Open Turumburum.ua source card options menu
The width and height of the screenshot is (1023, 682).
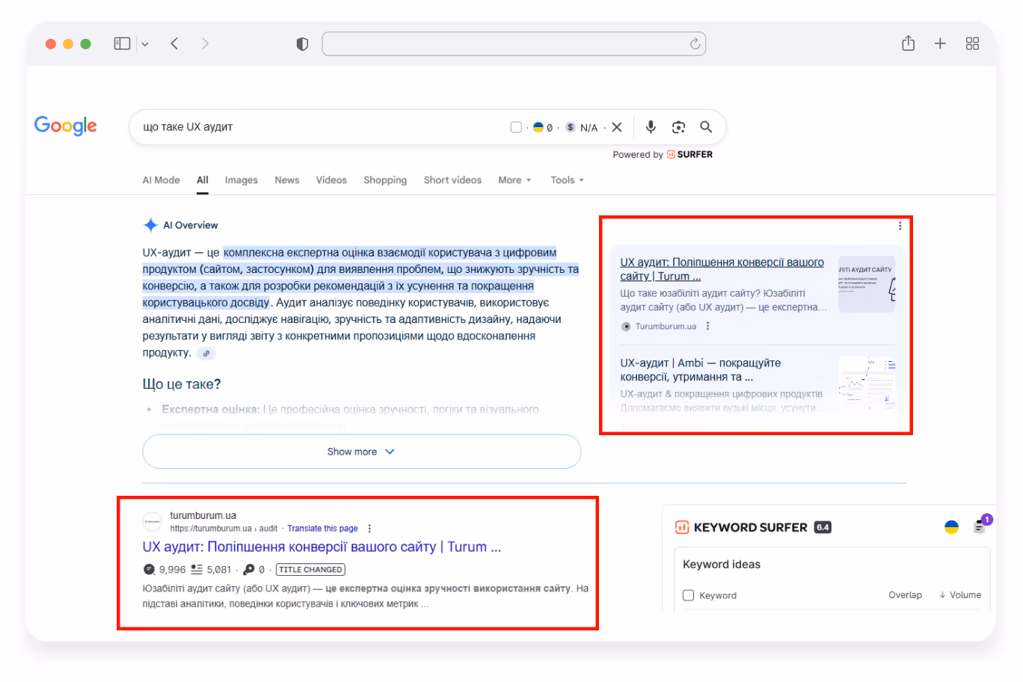coord(707,326)
